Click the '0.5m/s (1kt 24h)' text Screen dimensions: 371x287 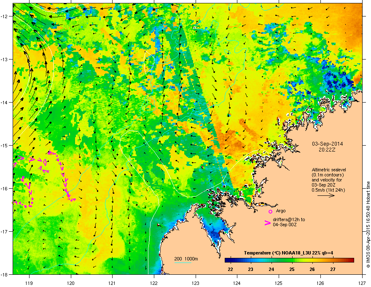(x=328, y=190)
